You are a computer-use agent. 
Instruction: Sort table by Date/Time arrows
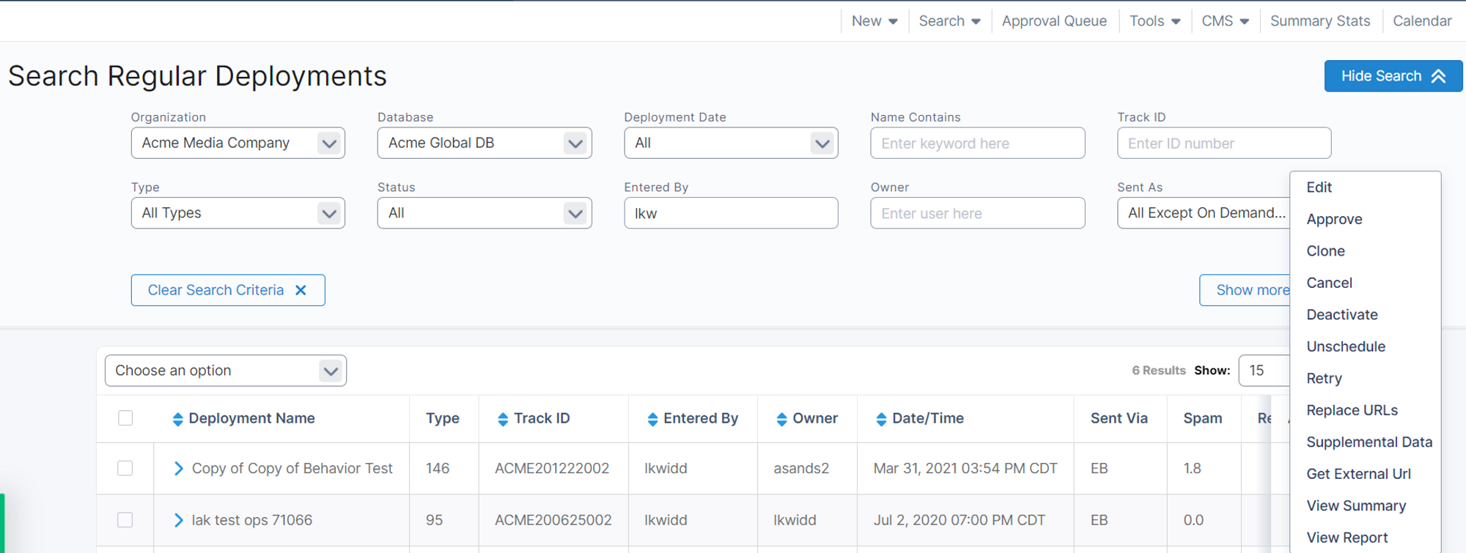pyautogui.click(x=881, y=419)
